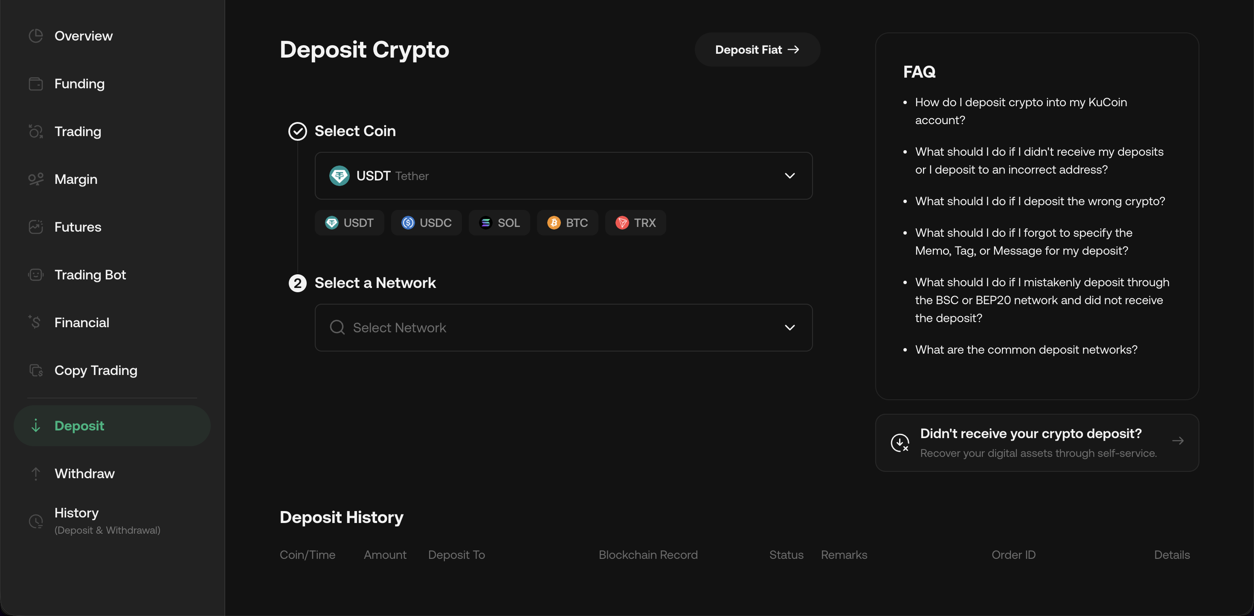Open FAQ about common deposit networks

(x=1026, y=350)
